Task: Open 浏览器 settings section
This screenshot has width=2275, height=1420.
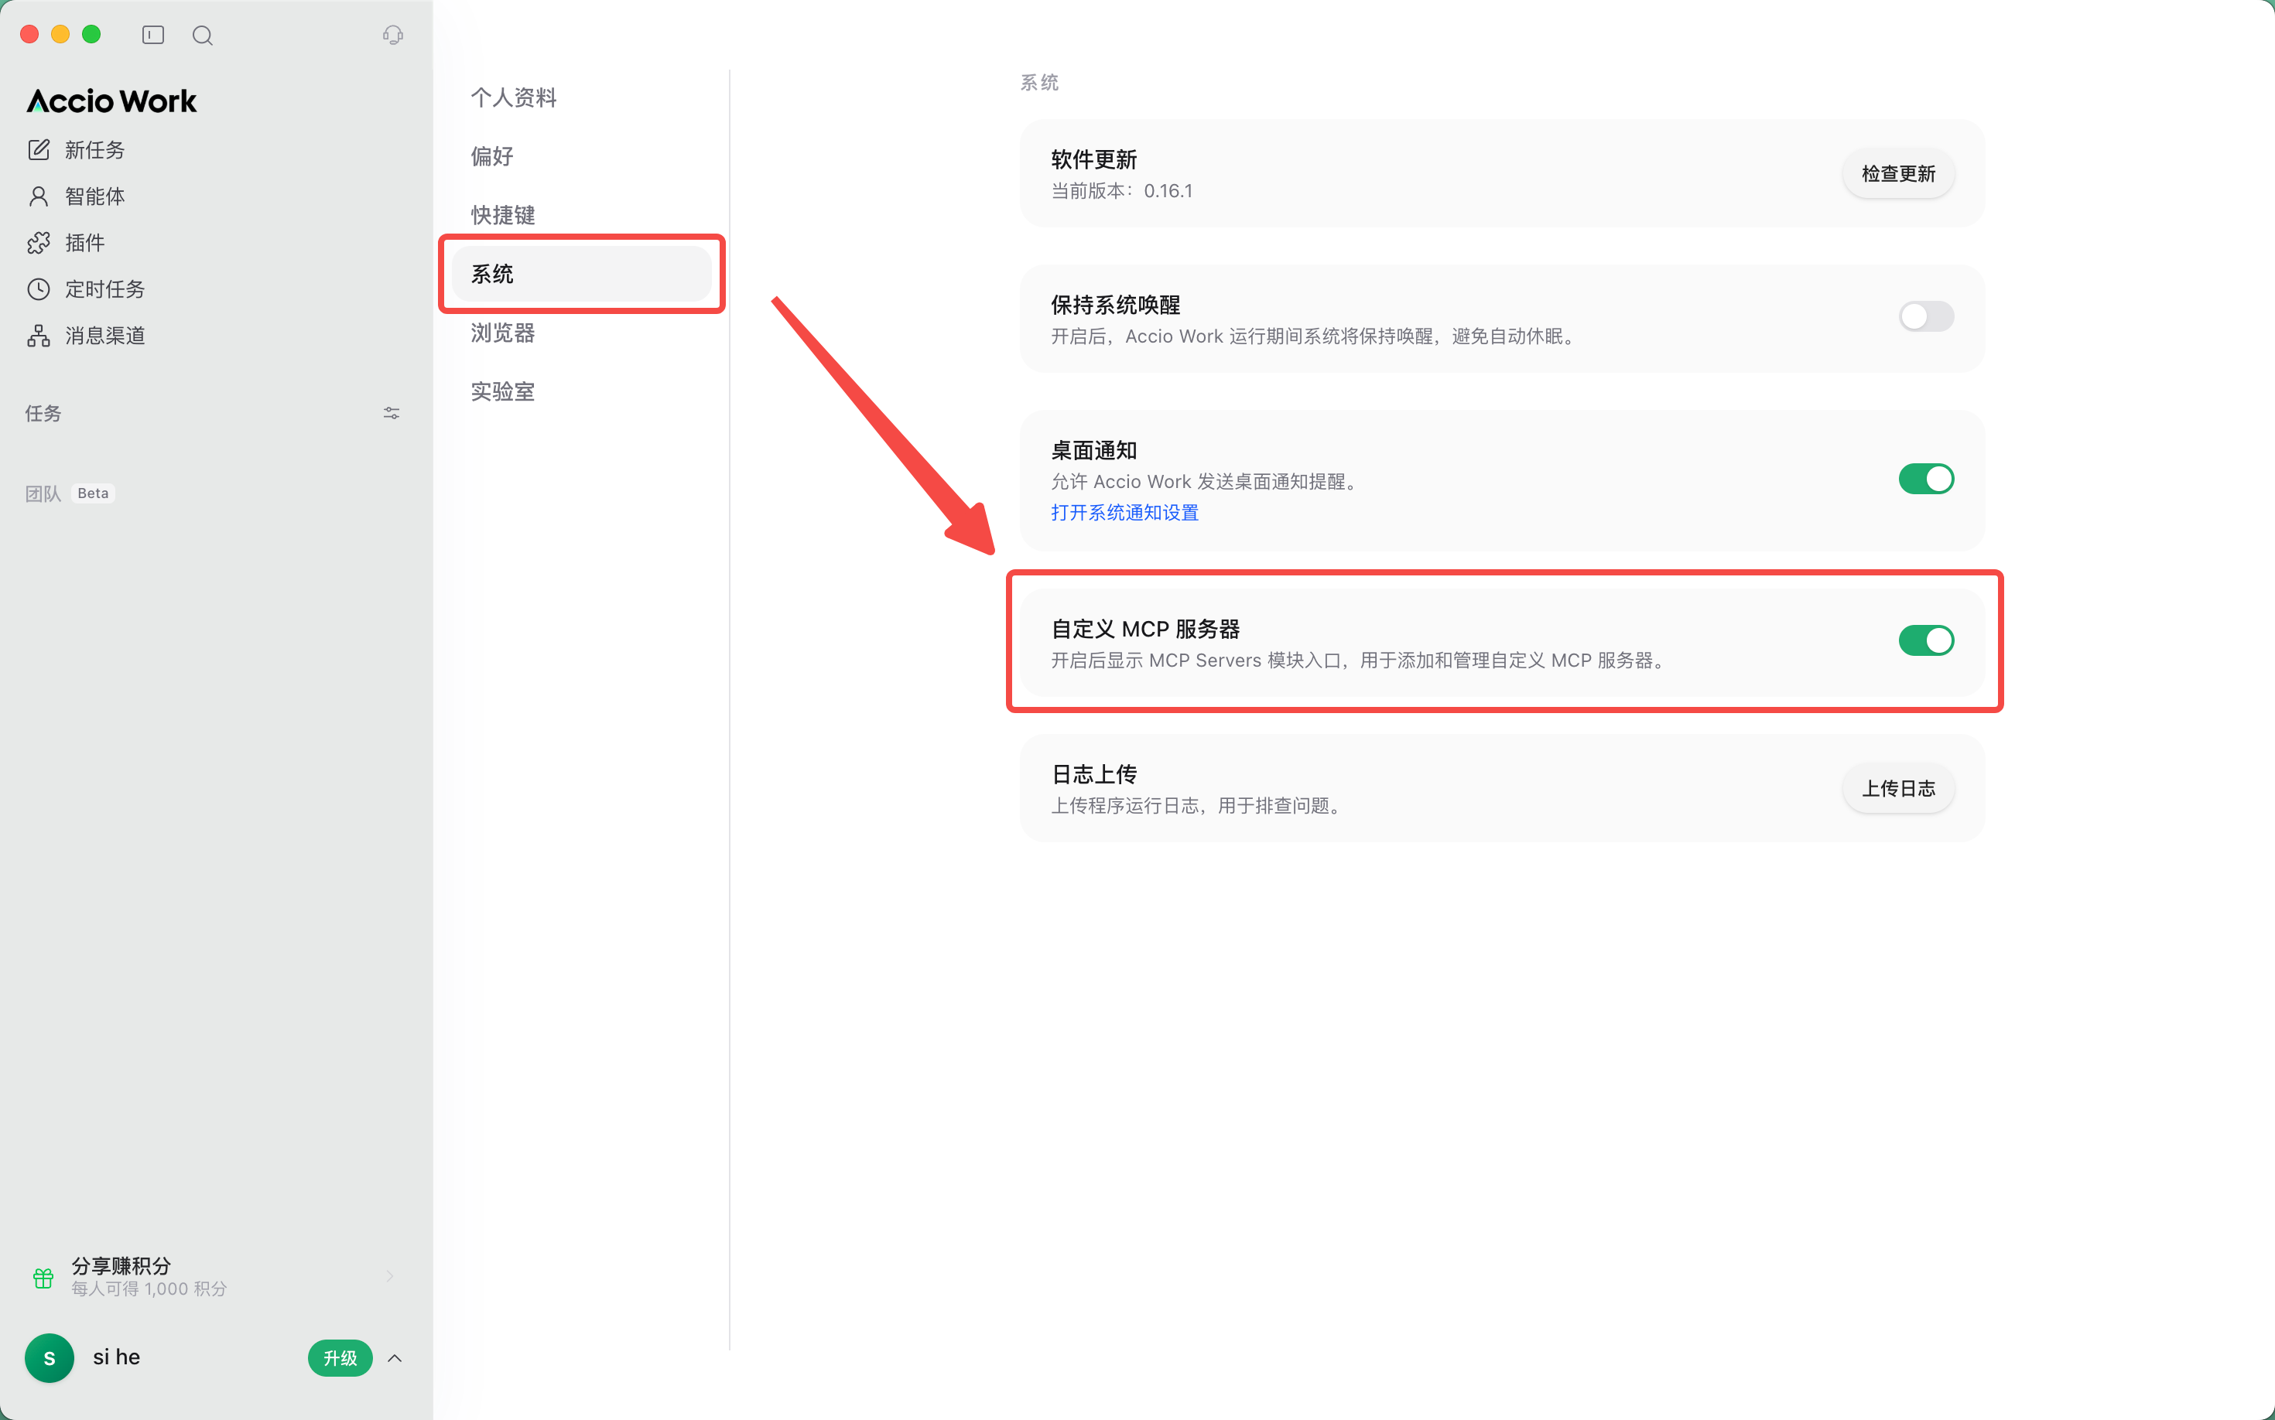Action: [x=503, y=333]
